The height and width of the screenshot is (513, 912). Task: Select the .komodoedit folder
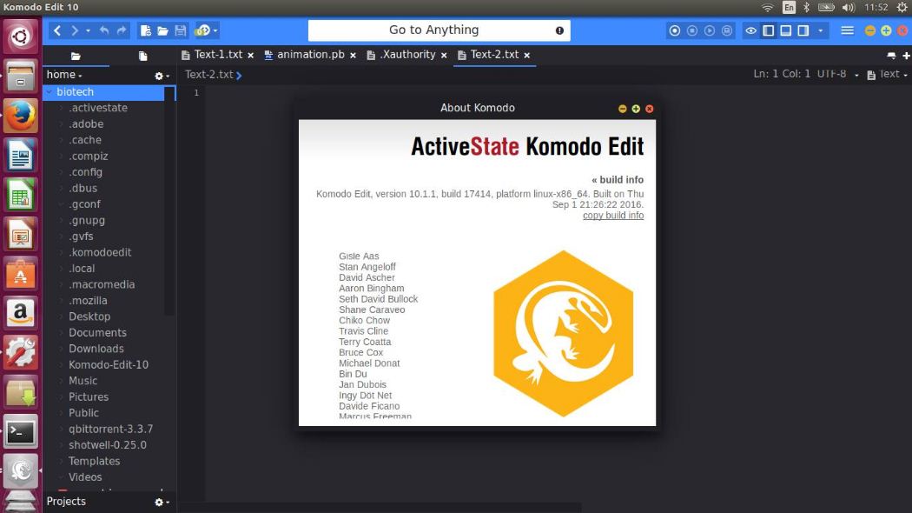point(100,253)
